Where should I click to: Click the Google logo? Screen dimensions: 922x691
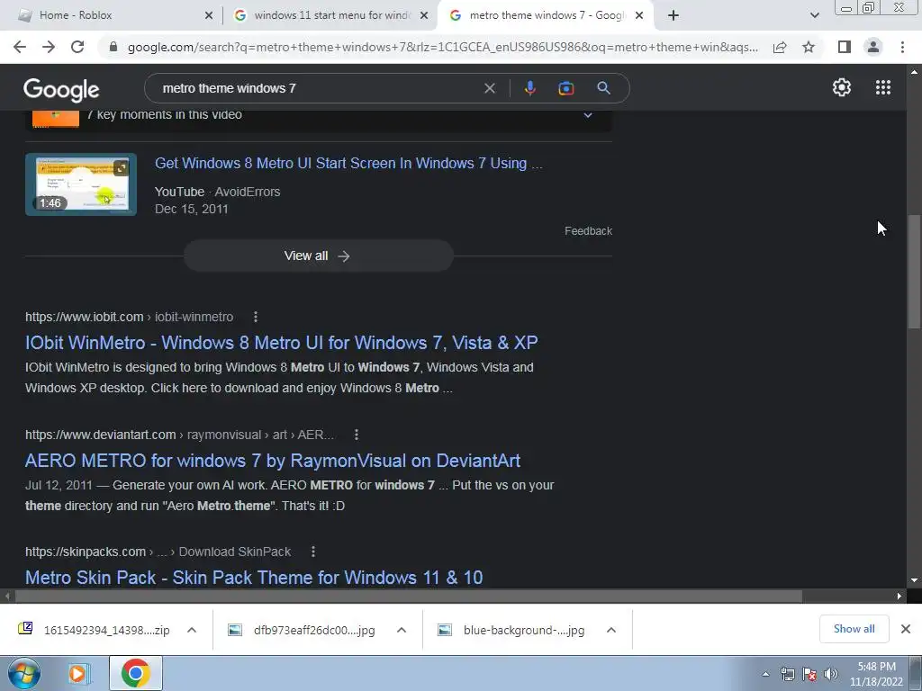[x=61, y=89]
